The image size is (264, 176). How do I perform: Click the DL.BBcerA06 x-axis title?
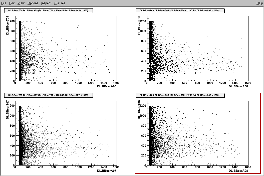point(238,86)
